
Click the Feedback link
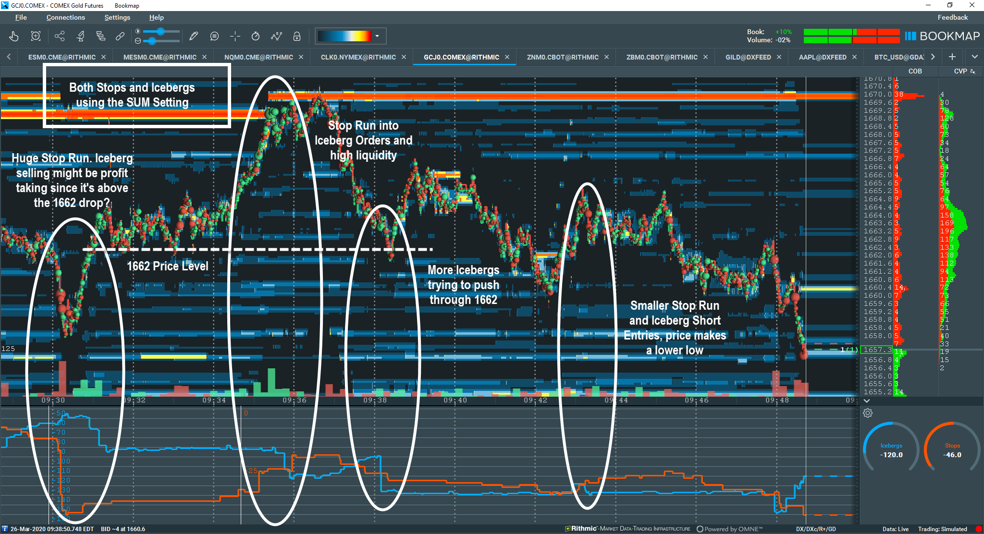point(953,17)
